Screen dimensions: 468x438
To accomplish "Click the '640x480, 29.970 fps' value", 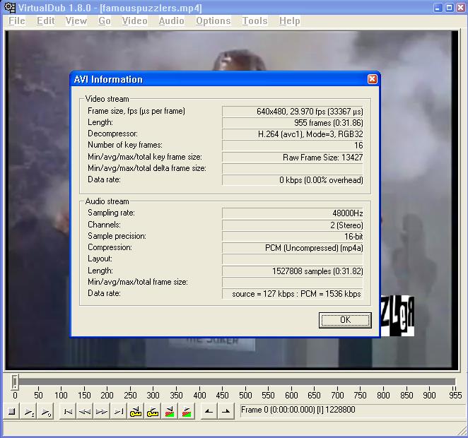I will pos(293,112).
